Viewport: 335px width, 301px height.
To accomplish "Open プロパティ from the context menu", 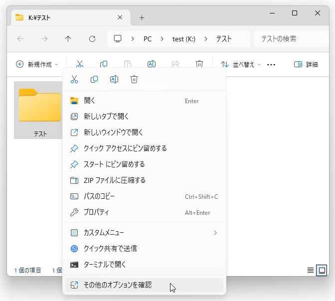I will point(145,212).
